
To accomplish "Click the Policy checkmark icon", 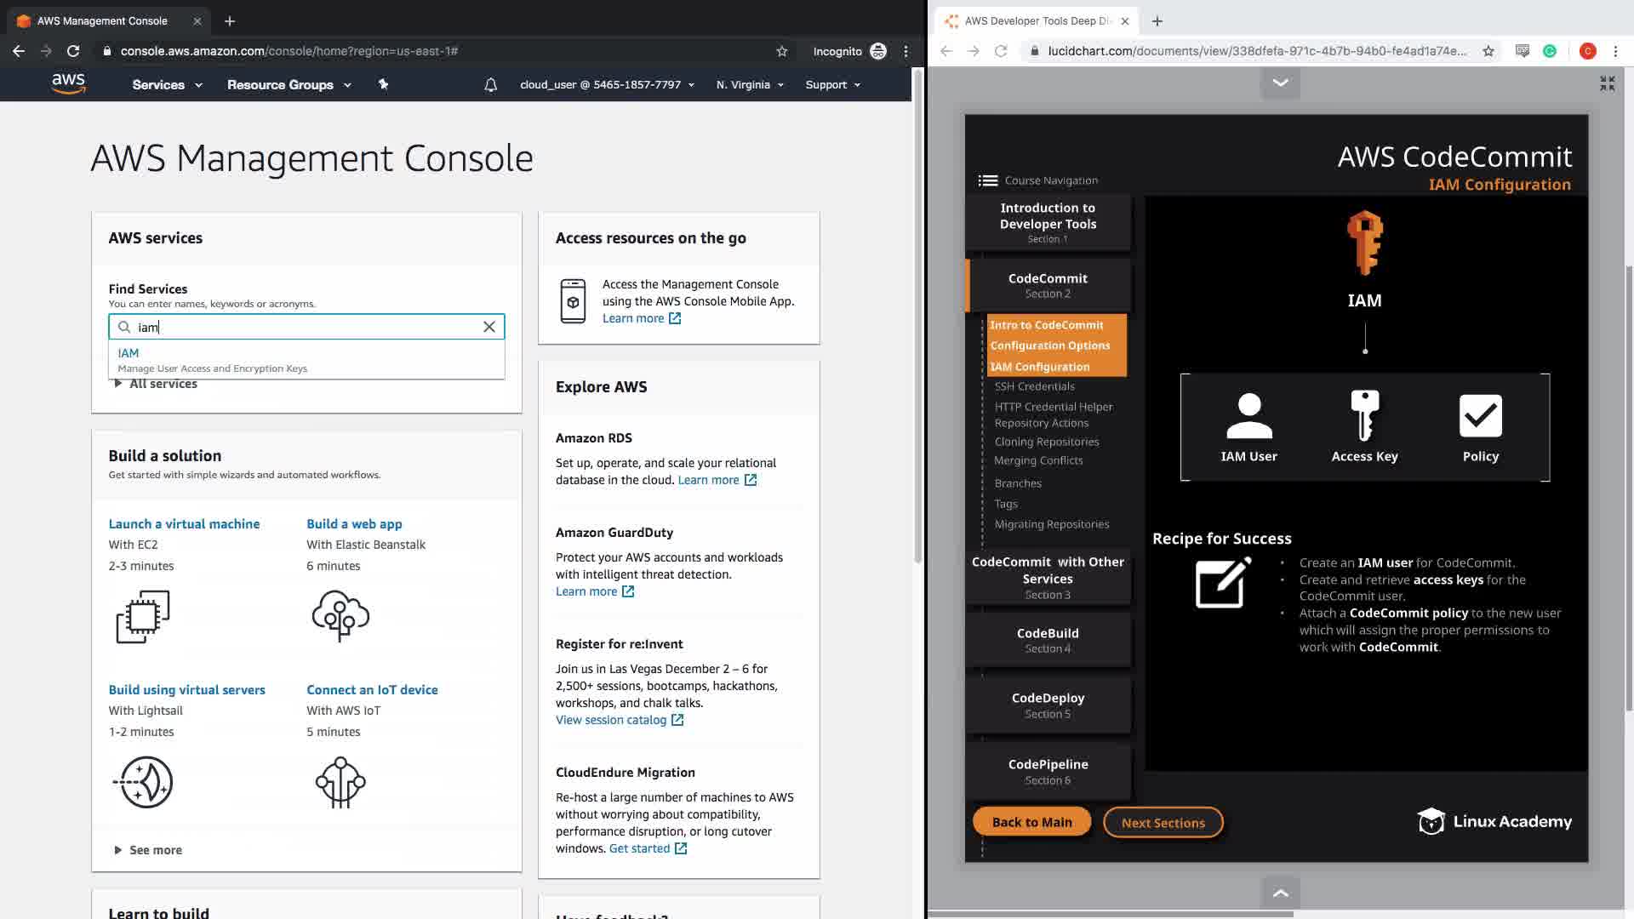I will pos(1480,415).
